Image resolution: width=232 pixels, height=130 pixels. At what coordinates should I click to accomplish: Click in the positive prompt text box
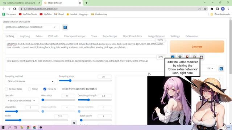tap(86, 48)
